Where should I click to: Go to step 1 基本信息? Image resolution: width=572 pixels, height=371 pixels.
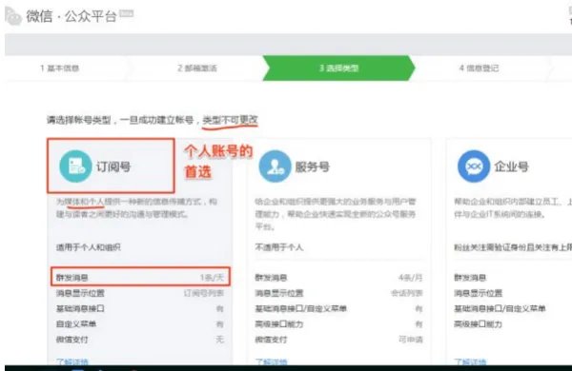pyautogui.click(x=59, y=68)
